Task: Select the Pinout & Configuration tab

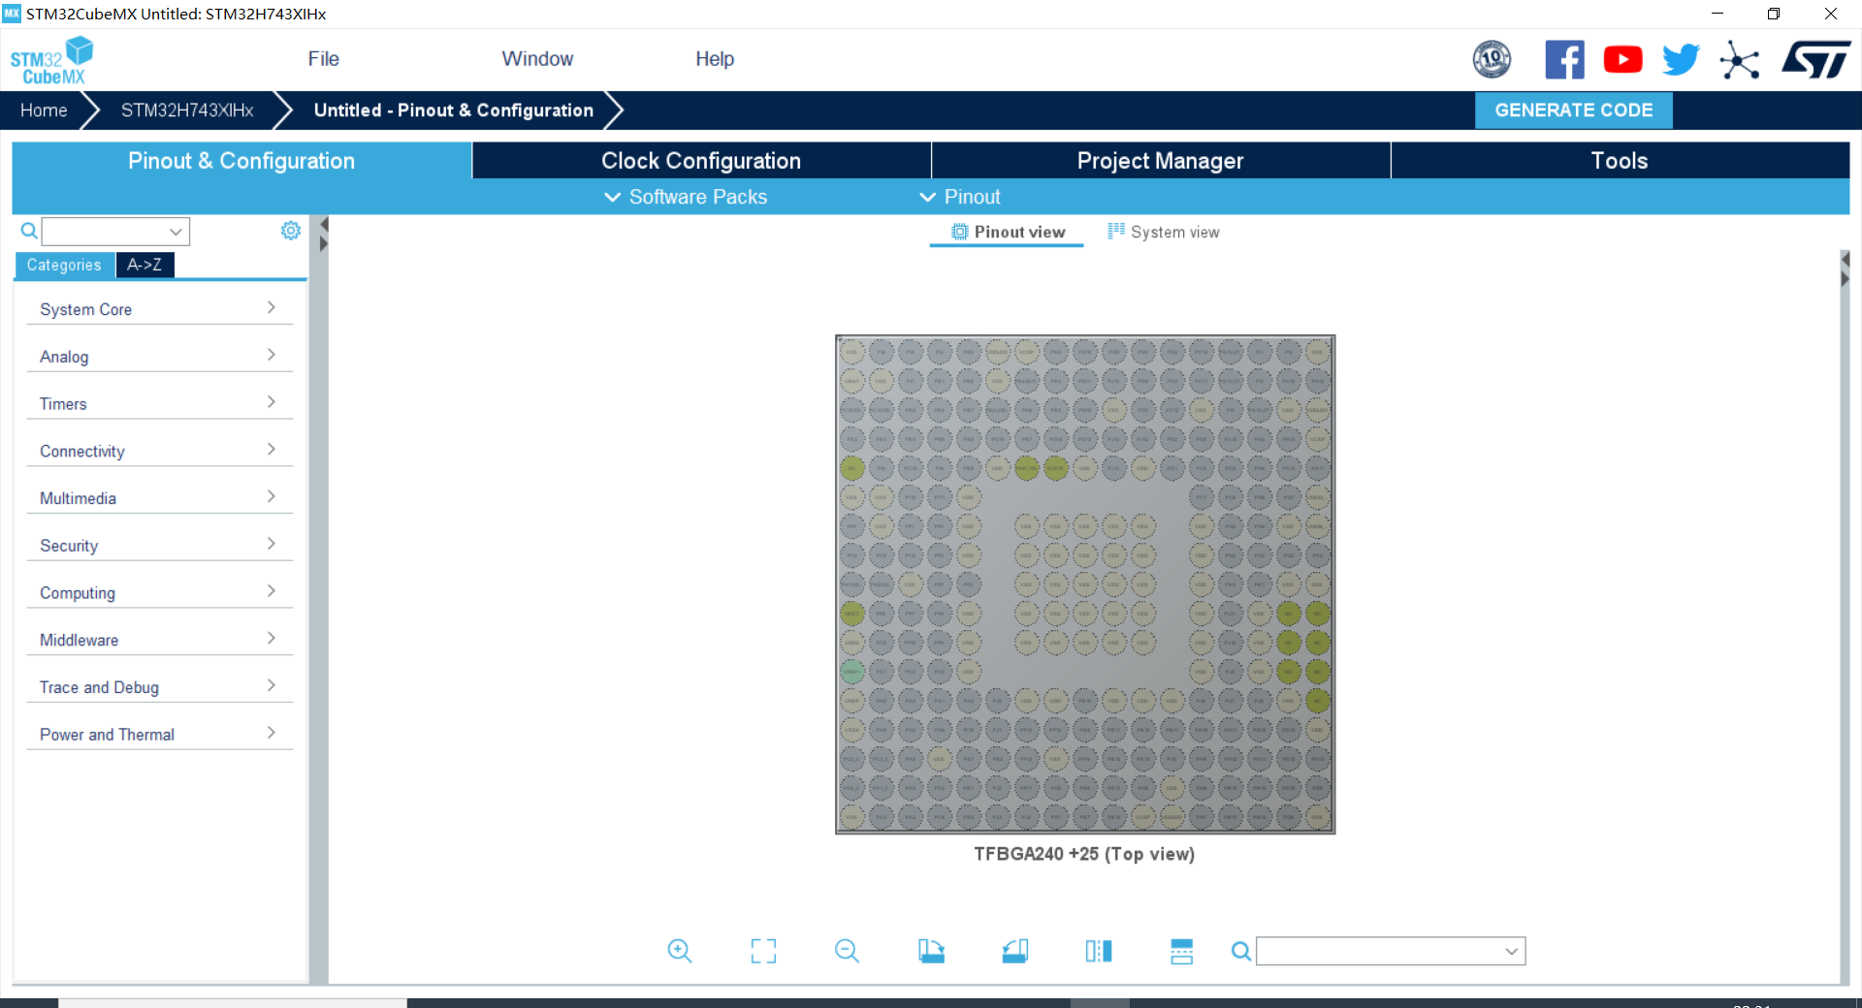Action: click(241, 161)
